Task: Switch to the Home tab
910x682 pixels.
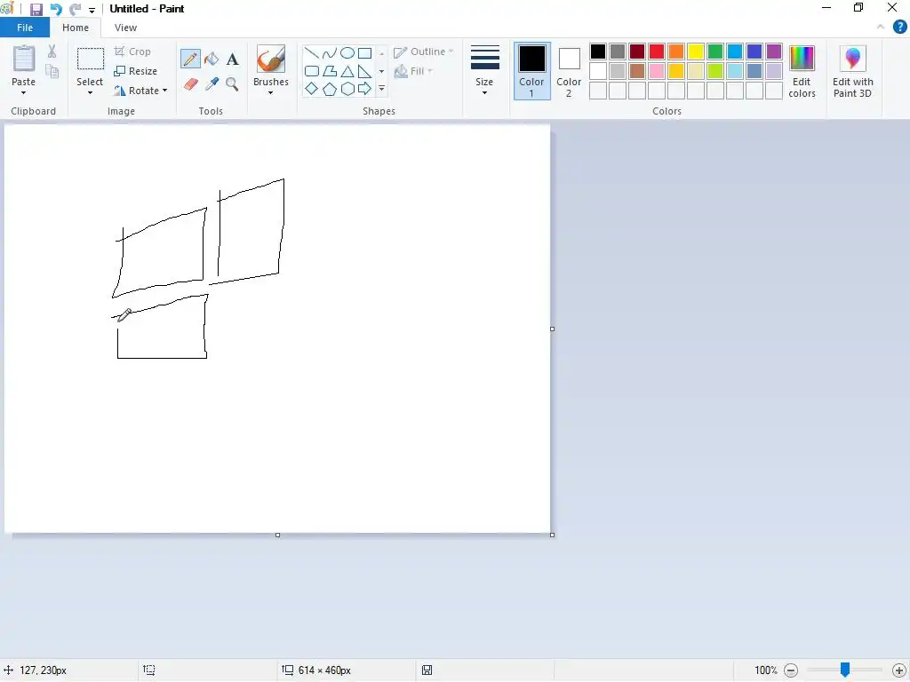Action: [76, 28]
